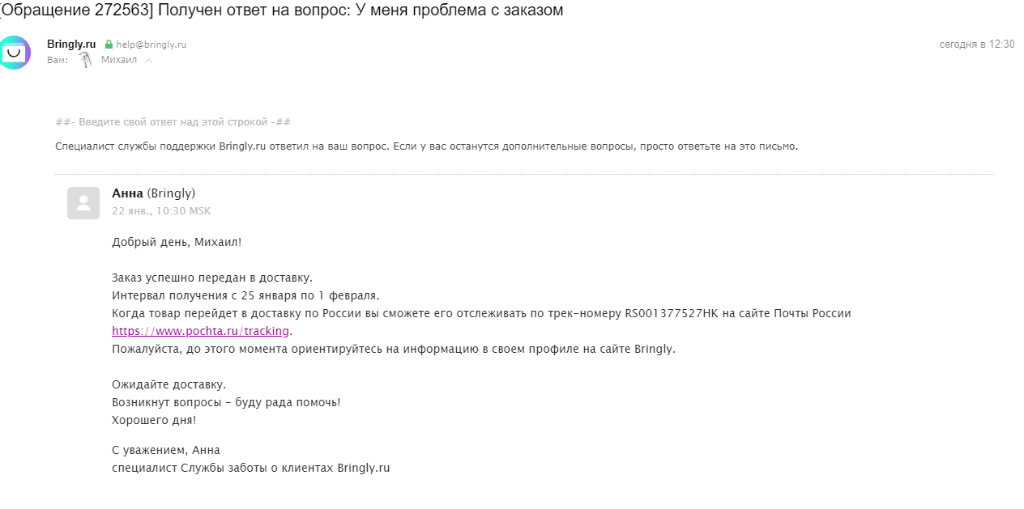Viewport: 1024px width, 509px height.
Task: Click the timestamp сегодня в 12:30
Action: pos(977,45)
